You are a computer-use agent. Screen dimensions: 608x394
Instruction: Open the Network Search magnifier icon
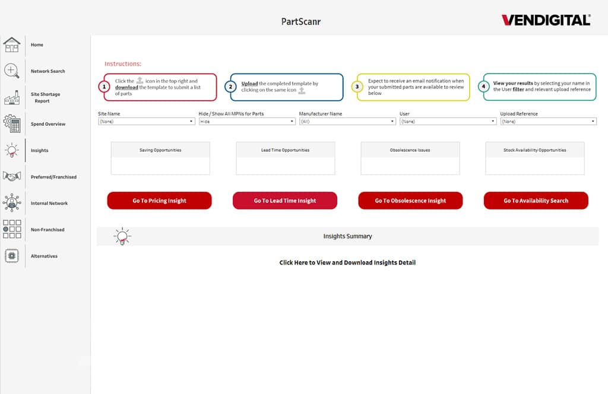pos(12,71)
